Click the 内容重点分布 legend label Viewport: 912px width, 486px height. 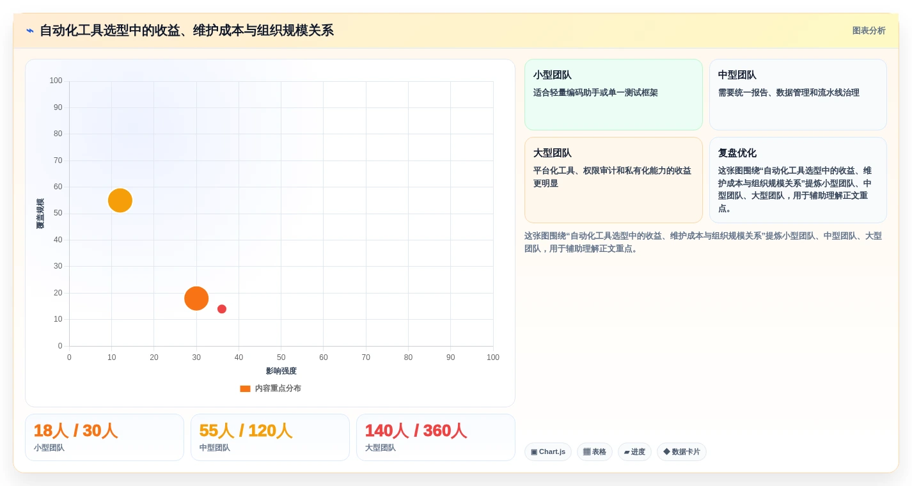[x=278, y=388]
